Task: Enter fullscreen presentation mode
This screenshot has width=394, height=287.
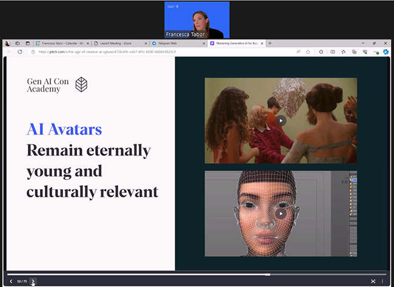Action: [373, 281]
